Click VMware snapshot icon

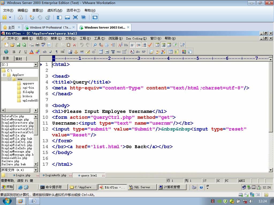[32, 17]
